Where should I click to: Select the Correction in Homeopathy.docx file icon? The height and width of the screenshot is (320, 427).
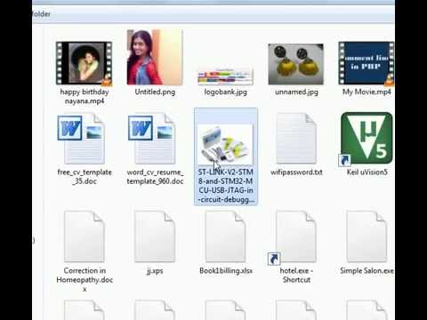tap(85, 236)
